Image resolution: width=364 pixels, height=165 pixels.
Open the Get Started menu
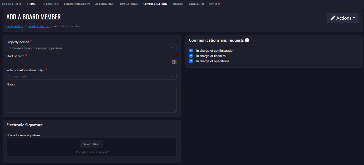tap(11, 4)
